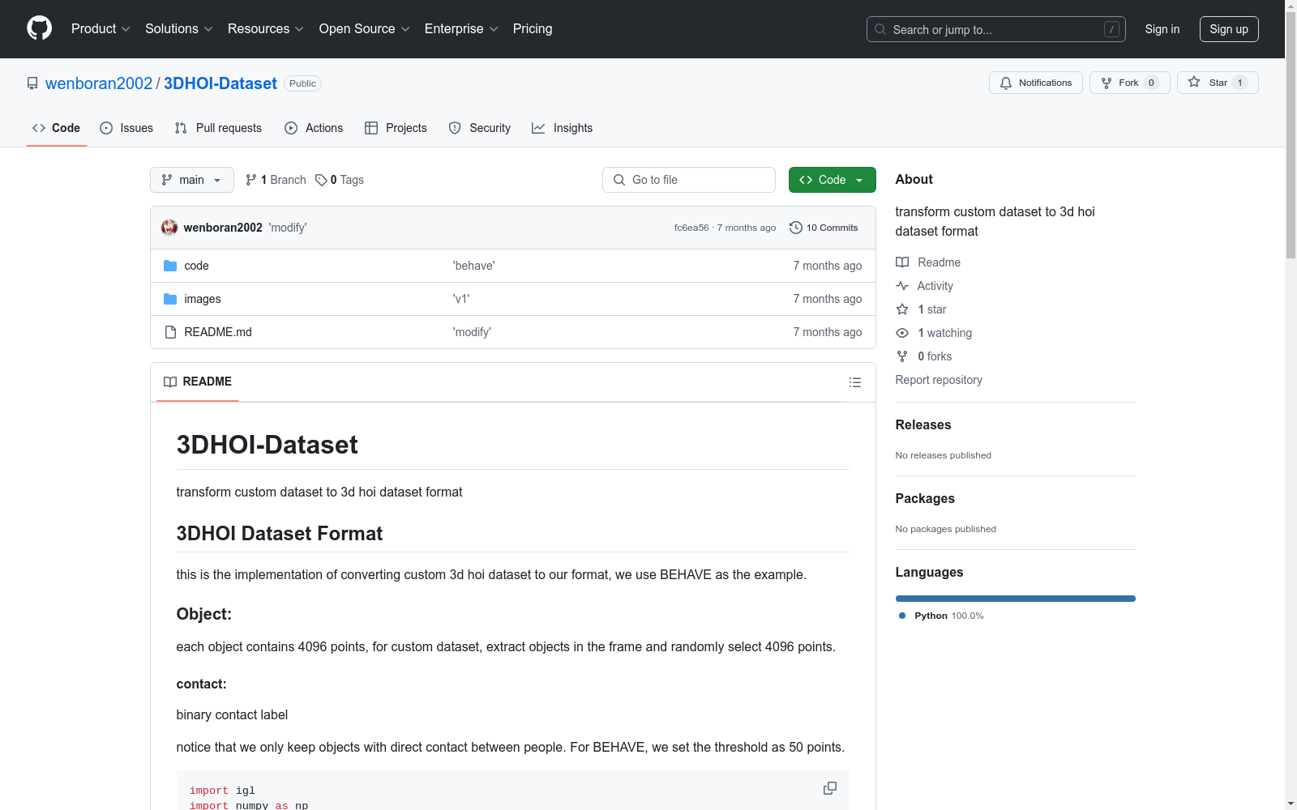Open the Product menu
Screen dimensions: 1297x810
tap(101, 28)
